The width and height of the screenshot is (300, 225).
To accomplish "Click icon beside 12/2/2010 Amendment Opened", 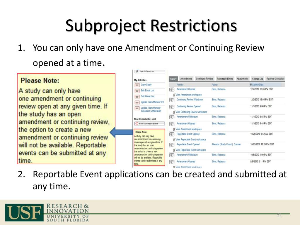I will tap(172, 90).
